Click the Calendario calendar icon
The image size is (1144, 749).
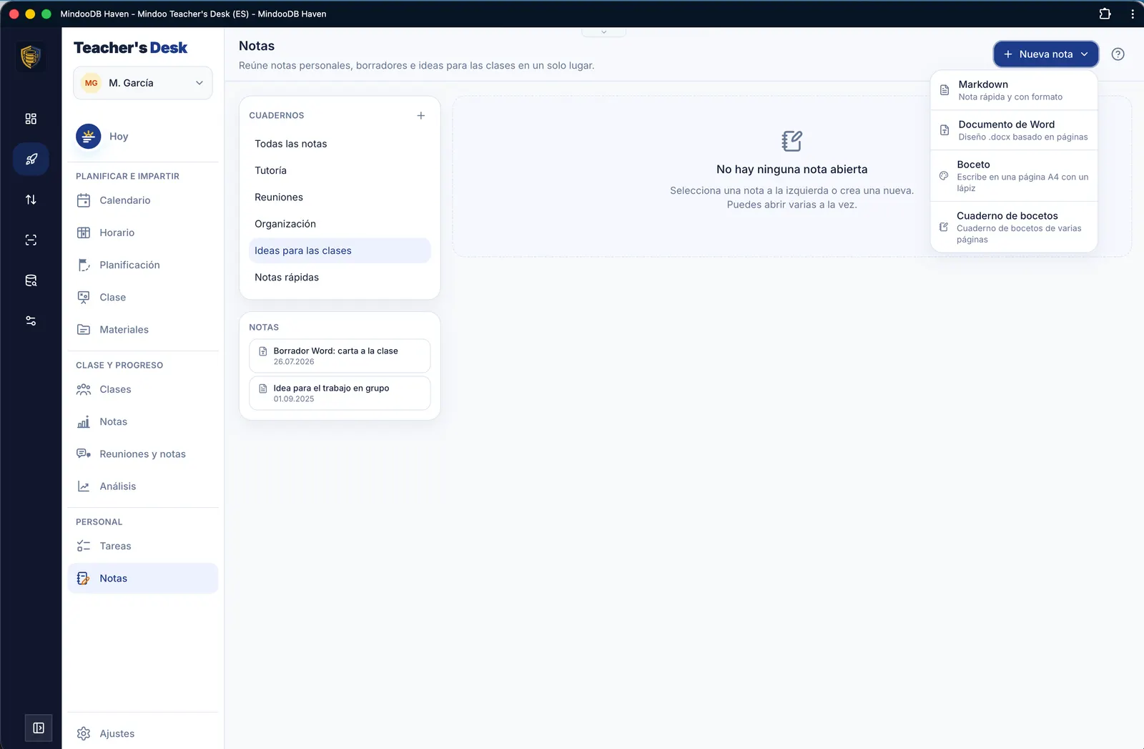pos(84,200)
